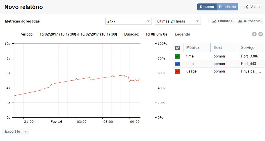Open the Ultimas 24 horas dropdown

point(177,21)
